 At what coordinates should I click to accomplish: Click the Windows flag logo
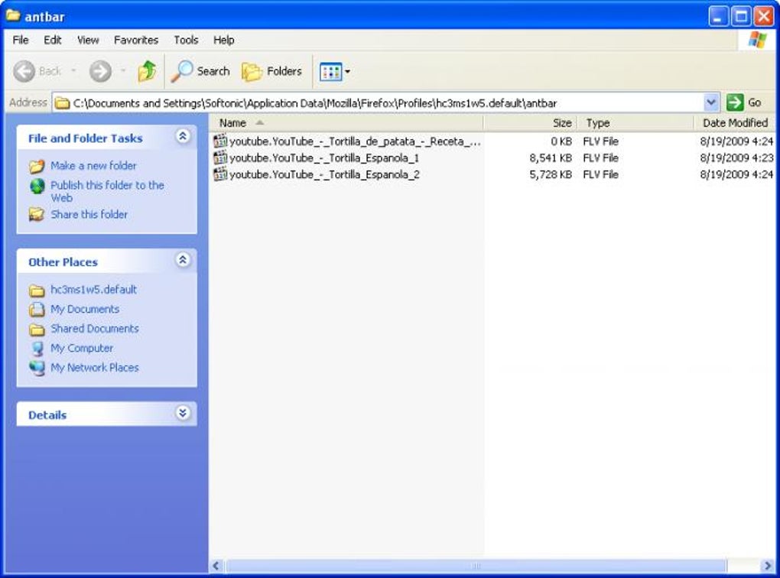tap(757, 40)
